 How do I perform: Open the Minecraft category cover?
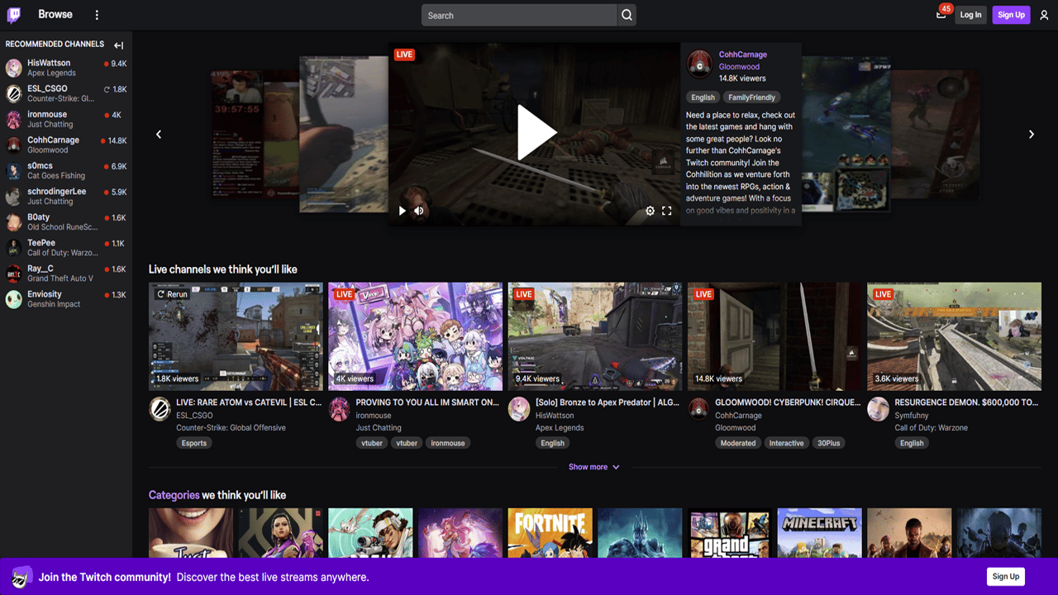[x=819, y=533]
